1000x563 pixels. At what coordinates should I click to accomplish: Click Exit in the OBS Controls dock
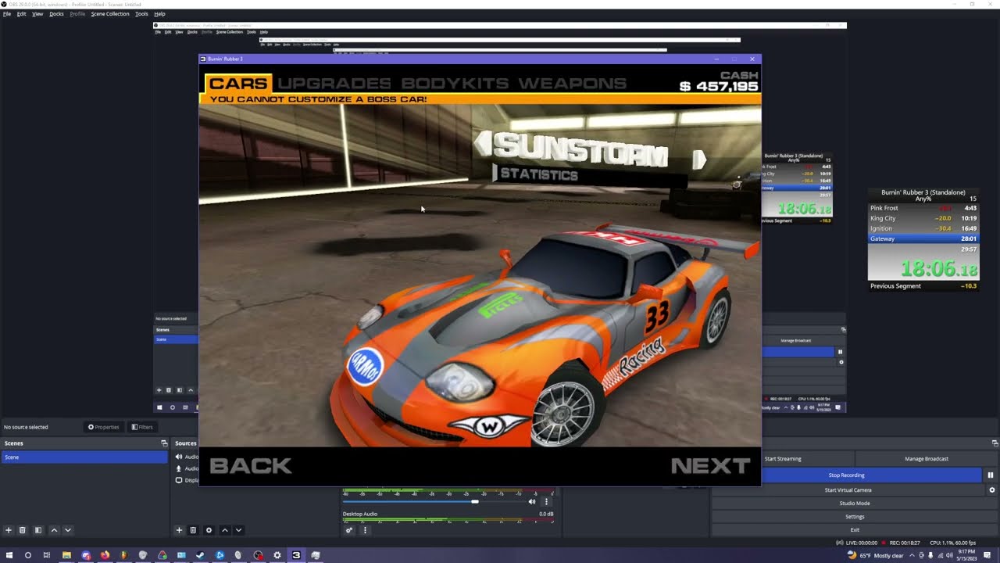coord(855,530)
